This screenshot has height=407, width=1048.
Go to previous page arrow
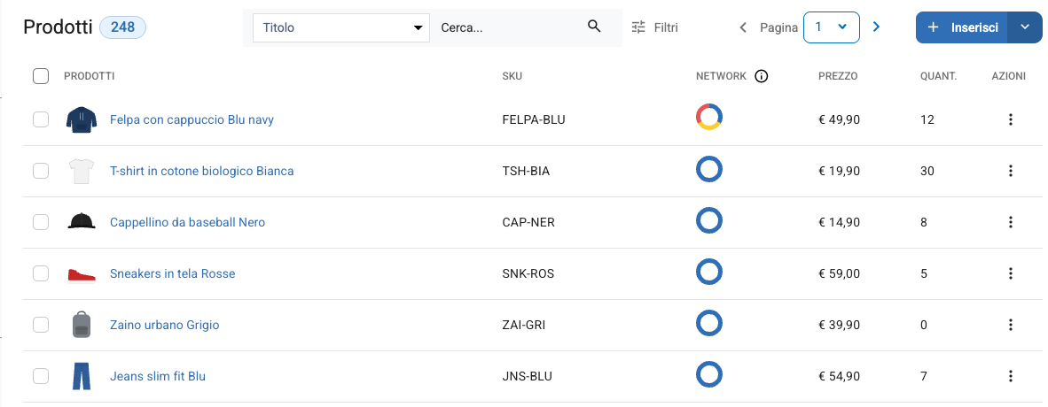[x=743, y=27]
